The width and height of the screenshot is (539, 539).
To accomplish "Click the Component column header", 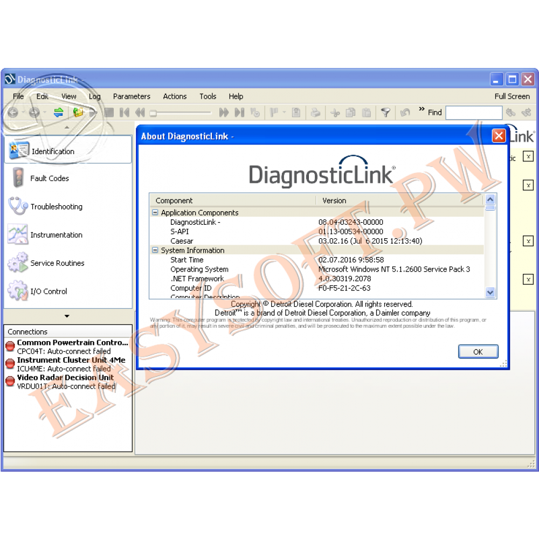I will 233,201.
